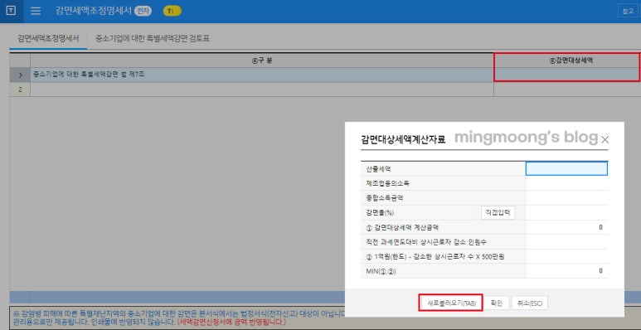
Task: Click the 직전 과세연도대비 상시근로자 감소 인원수 label
Action: coord(426,242)
